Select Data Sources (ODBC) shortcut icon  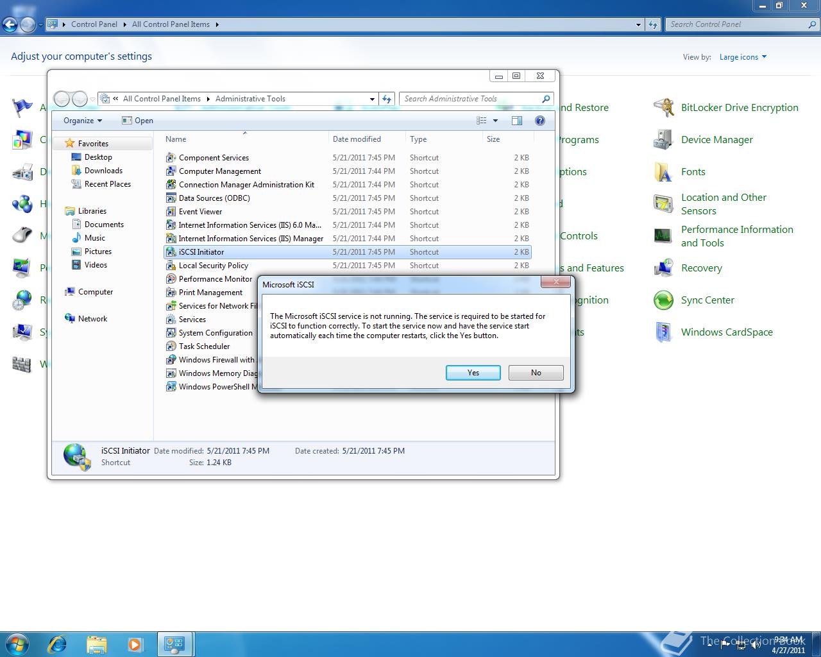171,198
